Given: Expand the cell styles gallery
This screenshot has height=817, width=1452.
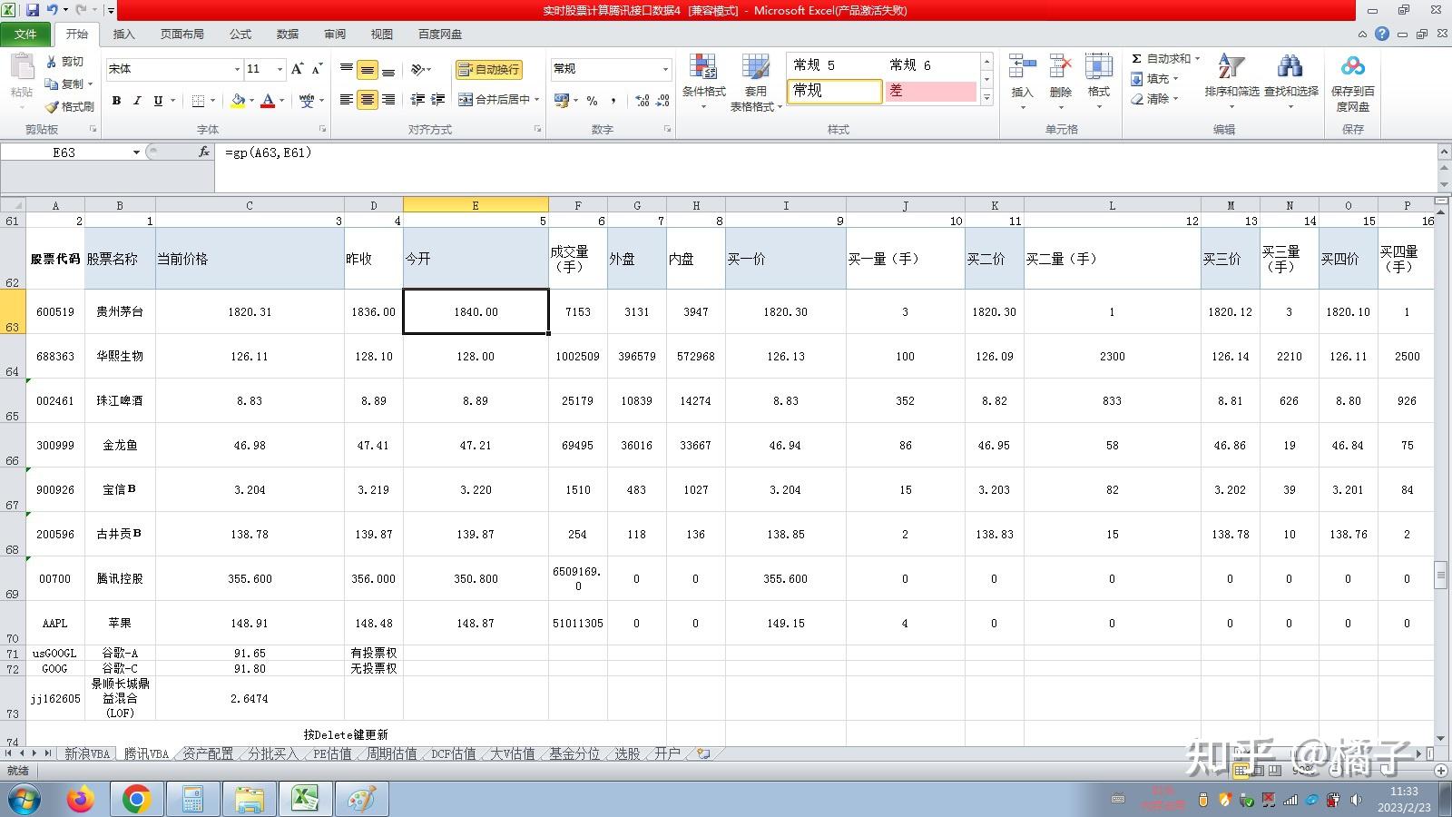Looking at the screenshot, I should (986, 98).
